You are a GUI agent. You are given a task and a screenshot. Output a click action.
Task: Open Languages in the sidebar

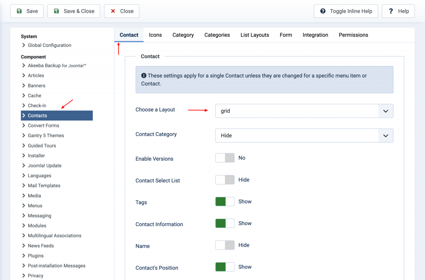pos(39,176)
